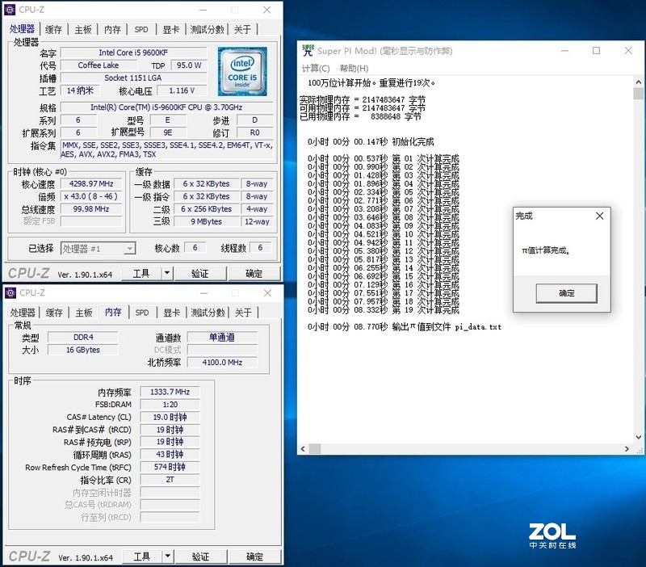This screenshot has height=567, width=646.
Task: Click the 验证 button in top CPU-Z
Action: tap(201, 273)
